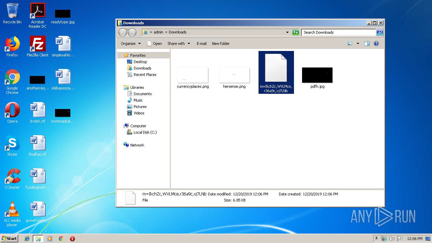Select Network in the navigation pane
This screenshot has width=432, height=243.
click(x=137, y=145)
